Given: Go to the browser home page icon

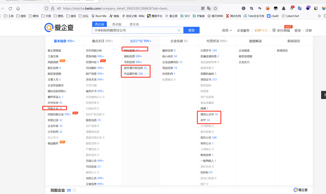Looking at the screenshot, I should point(18,9).
